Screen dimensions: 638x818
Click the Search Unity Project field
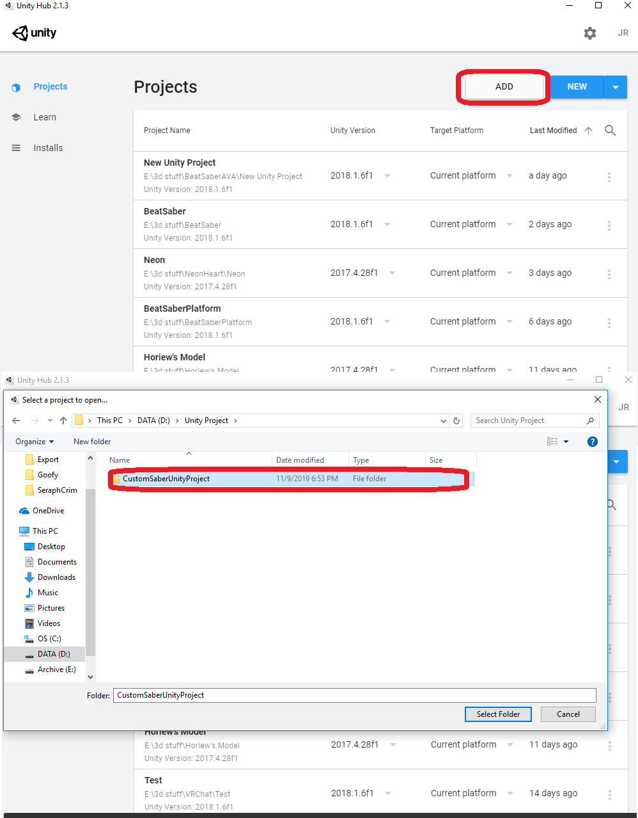[x=527, y=421]
